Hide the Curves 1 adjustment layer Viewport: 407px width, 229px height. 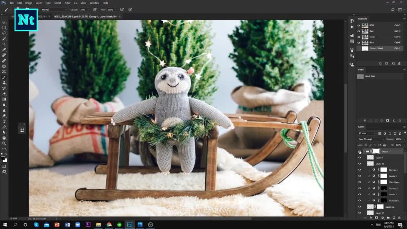[359, 170]
